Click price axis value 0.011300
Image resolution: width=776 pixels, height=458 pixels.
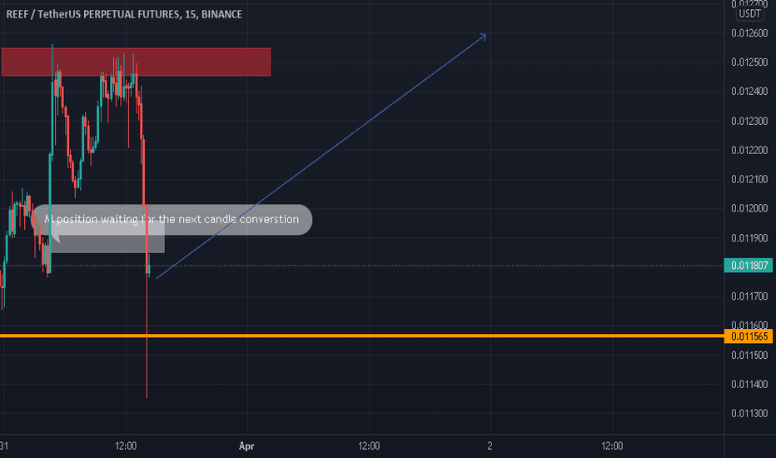749,413
